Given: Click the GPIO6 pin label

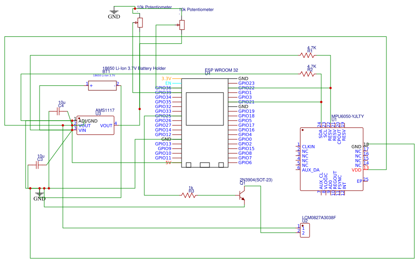Looking at the screenshot, I should click(x=245, y=163).
